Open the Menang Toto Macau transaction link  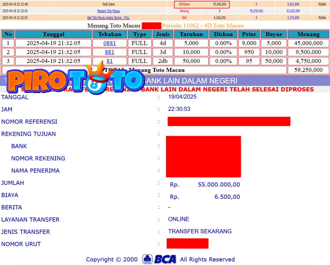pos(108,11)
